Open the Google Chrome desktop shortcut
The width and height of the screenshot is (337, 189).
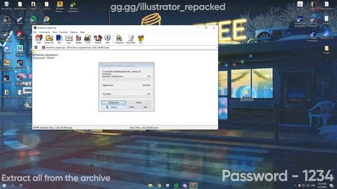46,20
